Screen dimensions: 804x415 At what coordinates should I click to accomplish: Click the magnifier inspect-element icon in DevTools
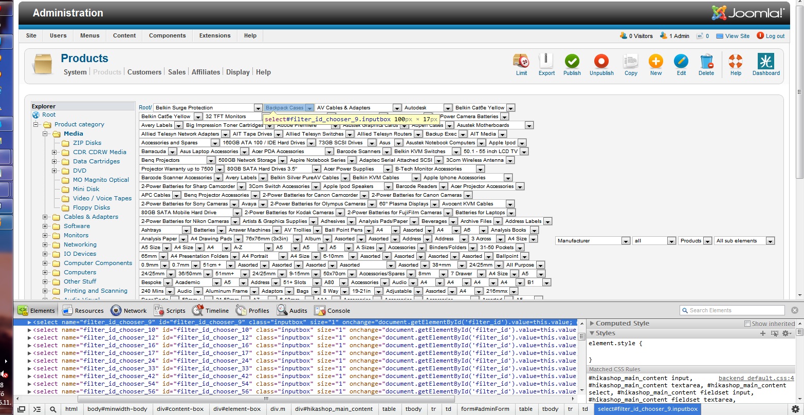[53, 409]
